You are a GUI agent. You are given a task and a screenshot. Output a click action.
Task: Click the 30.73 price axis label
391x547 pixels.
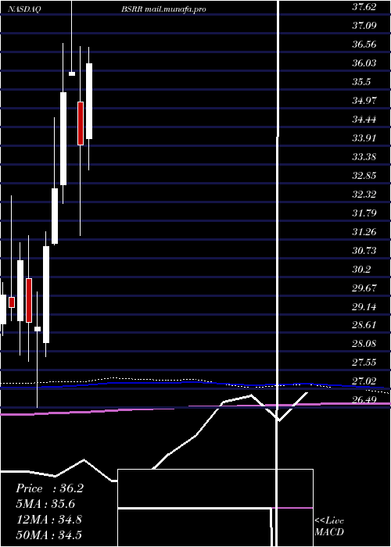[364, 250]
